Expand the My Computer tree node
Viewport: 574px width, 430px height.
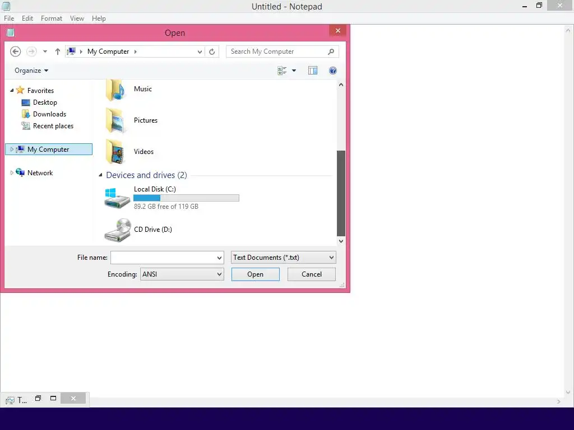pos(12,149)
